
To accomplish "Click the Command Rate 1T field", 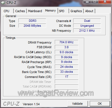I will point(67,77).
